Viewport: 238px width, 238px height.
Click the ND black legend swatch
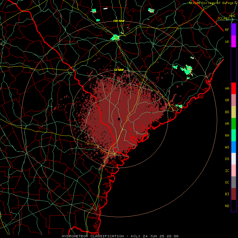tap(234, 206)
